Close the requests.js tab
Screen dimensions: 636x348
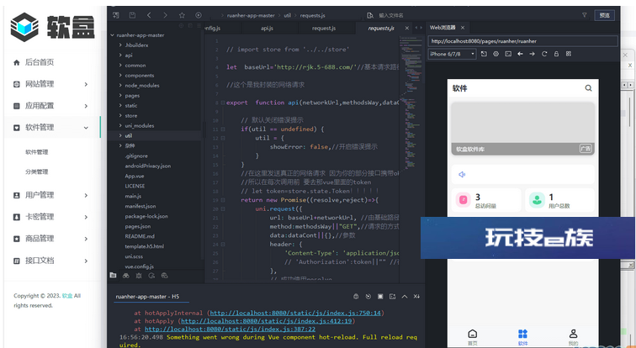(407, 28)
